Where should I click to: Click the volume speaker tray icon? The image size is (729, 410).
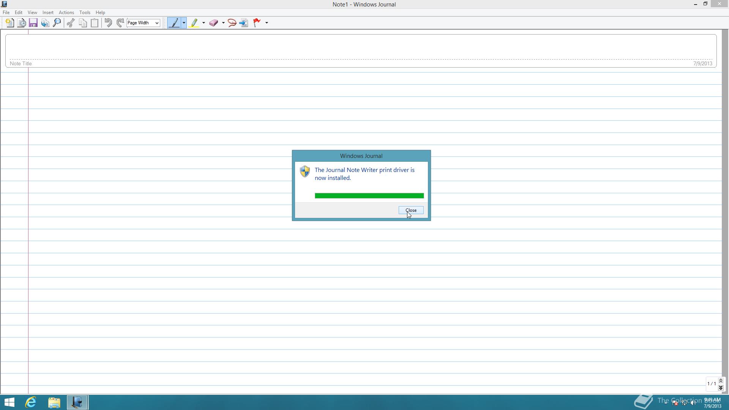coord(693,403)
